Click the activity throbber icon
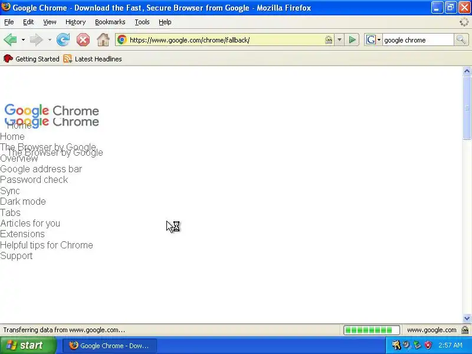This screenshot has width=472, height=354. pyautogui.click(x=464, y=22)
